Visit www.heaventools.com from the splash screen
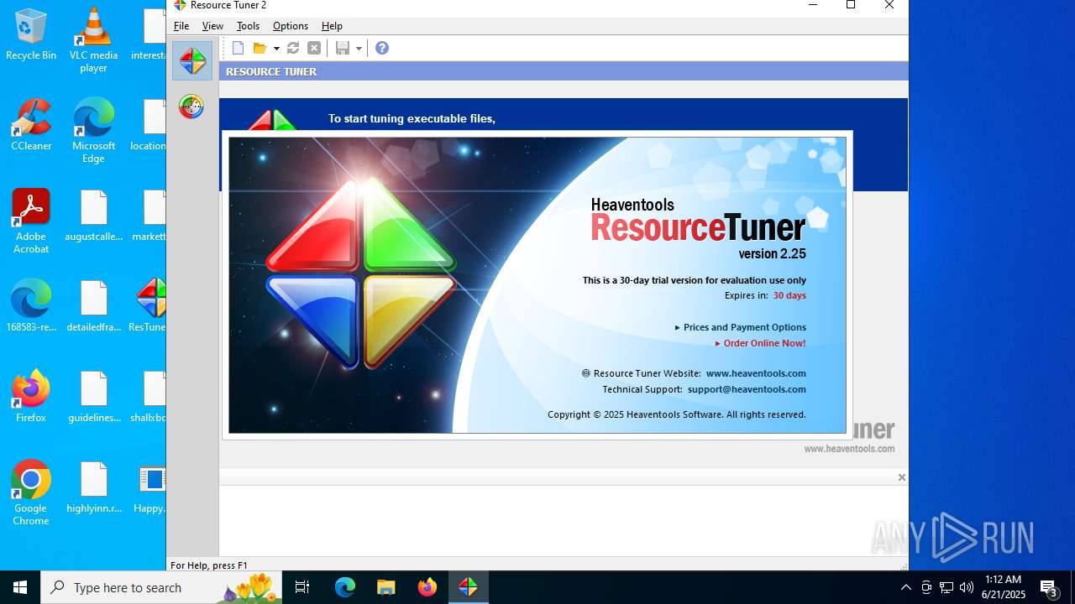The height and width of the screenshot is (604, 1075). click(x=756, y=373)
